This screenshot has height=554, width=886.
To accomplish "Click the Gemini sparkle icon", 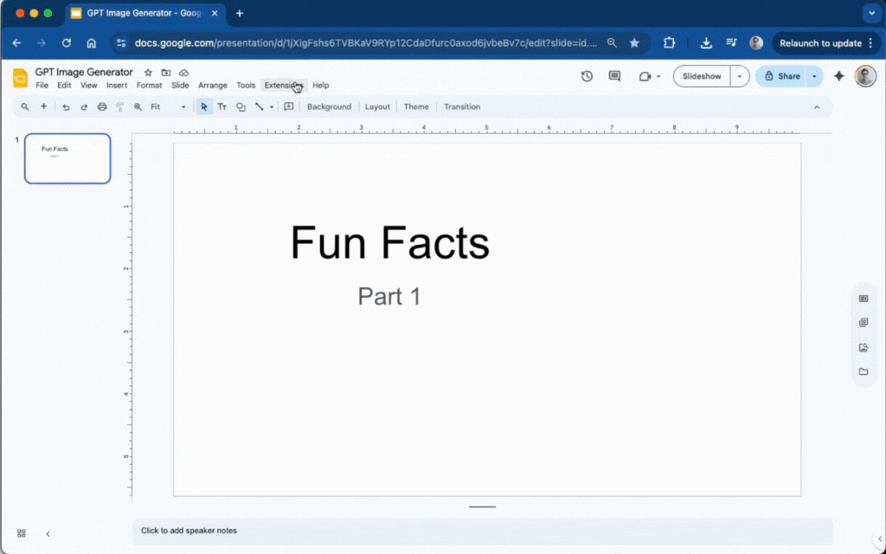I will point(838,76).
